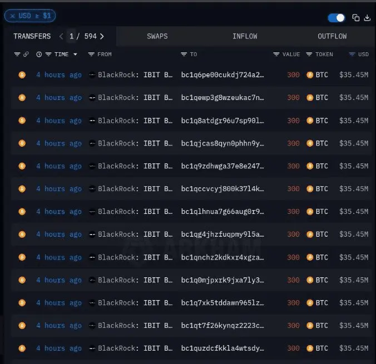The image size is (376, 364).
Task: Open address bc1qccvcyj800k37l4k…
Action: [222, 189]
